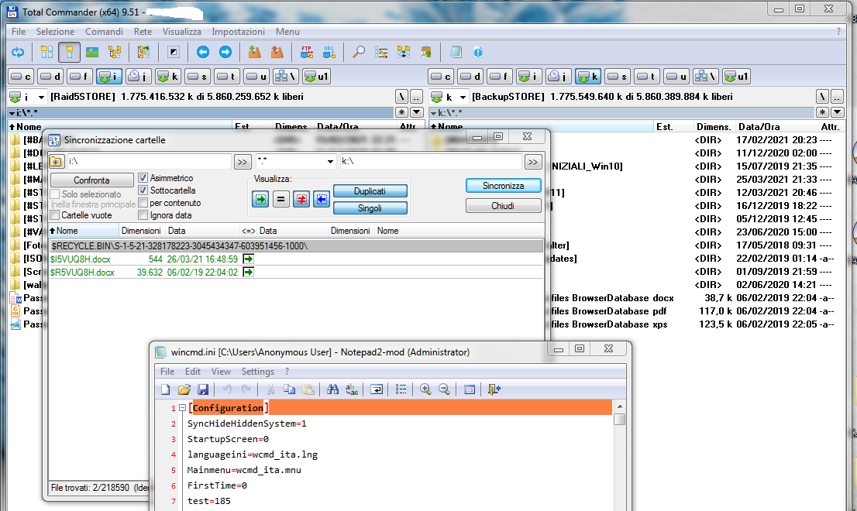Open Notepad2 Settings menu
This screenshot has height=511, width=857.
coord(258,371)
